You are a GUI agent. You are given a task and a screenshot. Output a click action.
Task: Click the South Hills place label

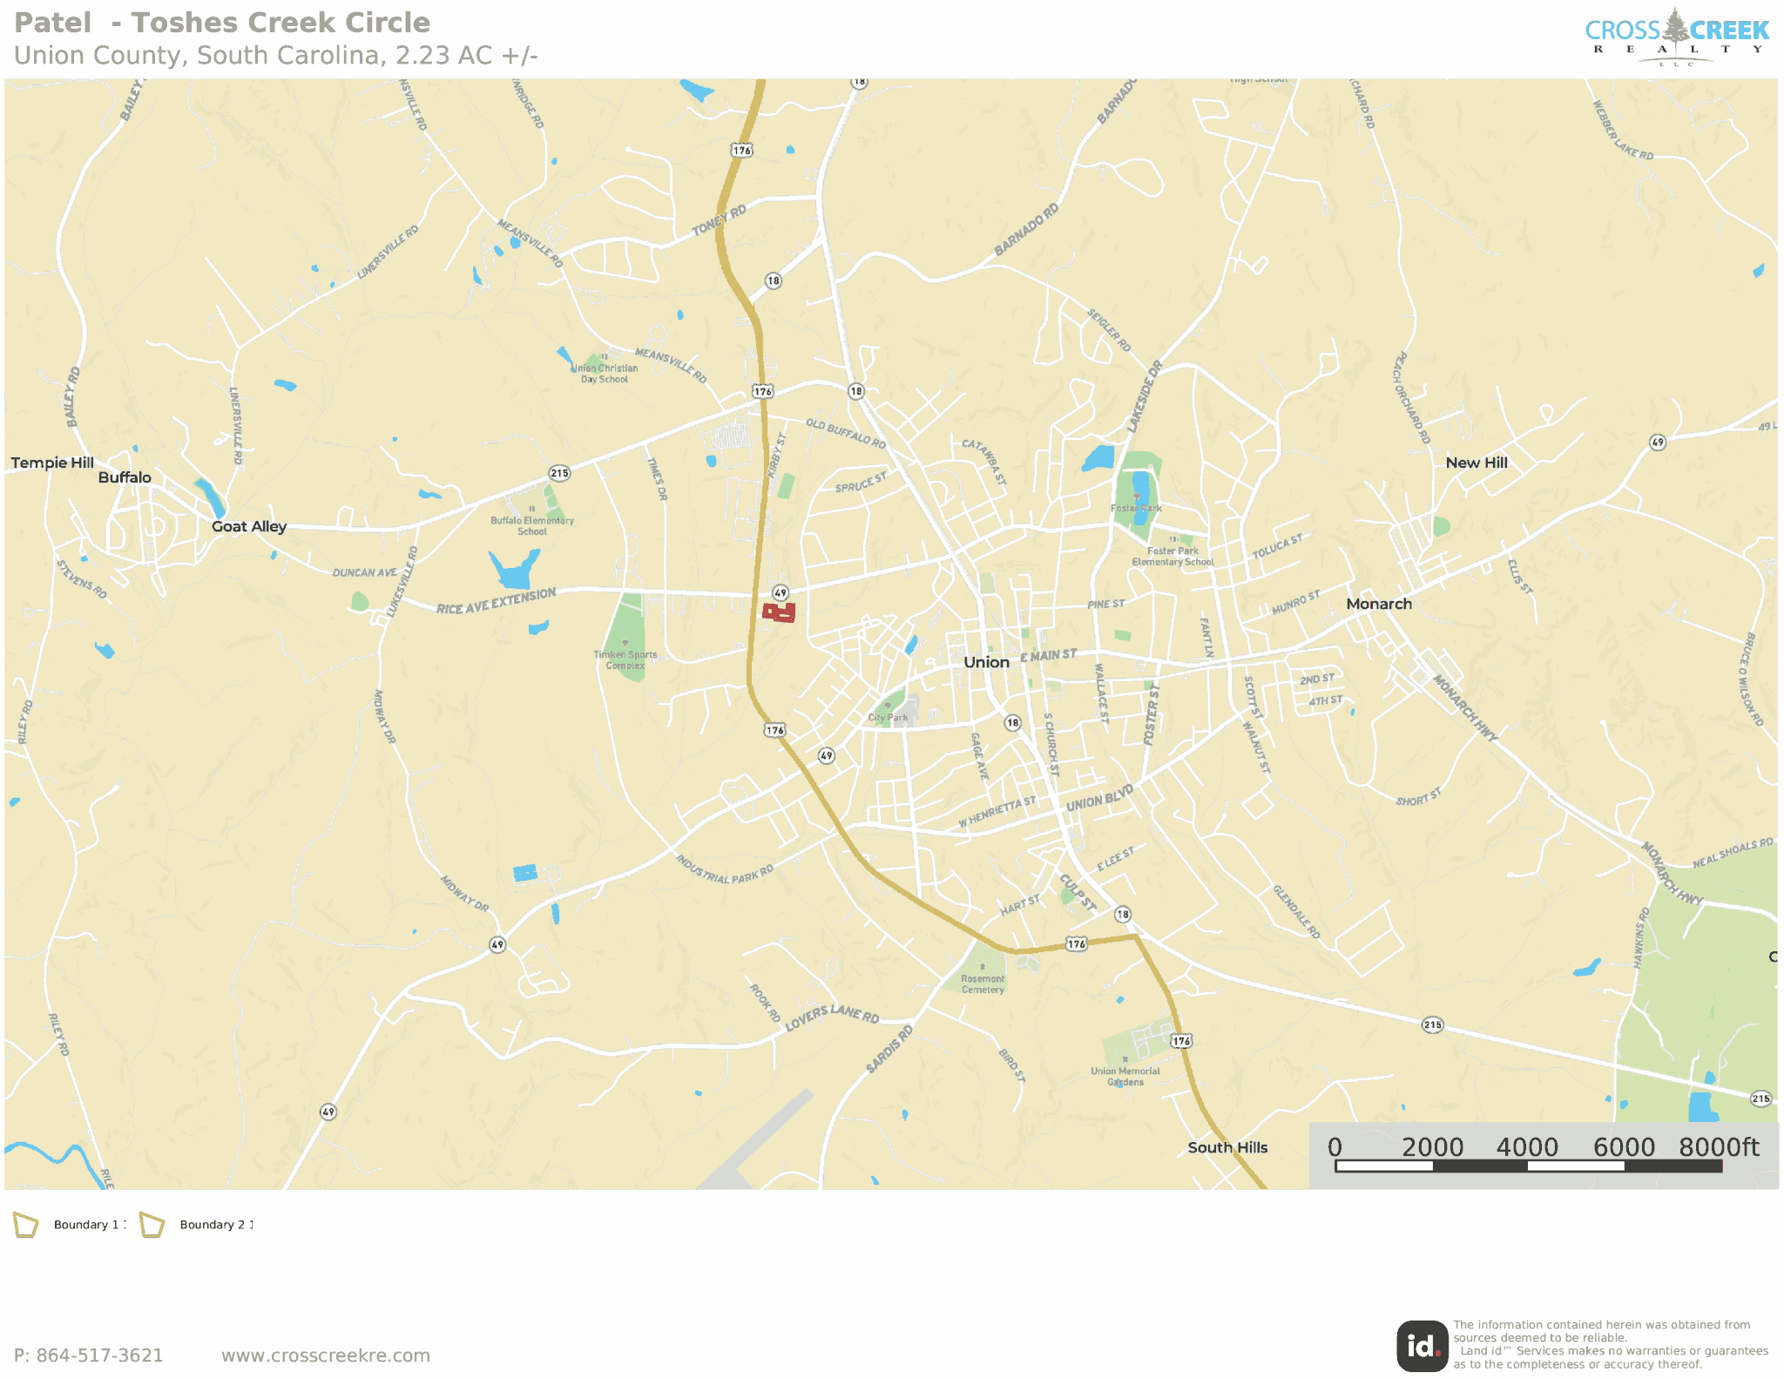1227,1147
